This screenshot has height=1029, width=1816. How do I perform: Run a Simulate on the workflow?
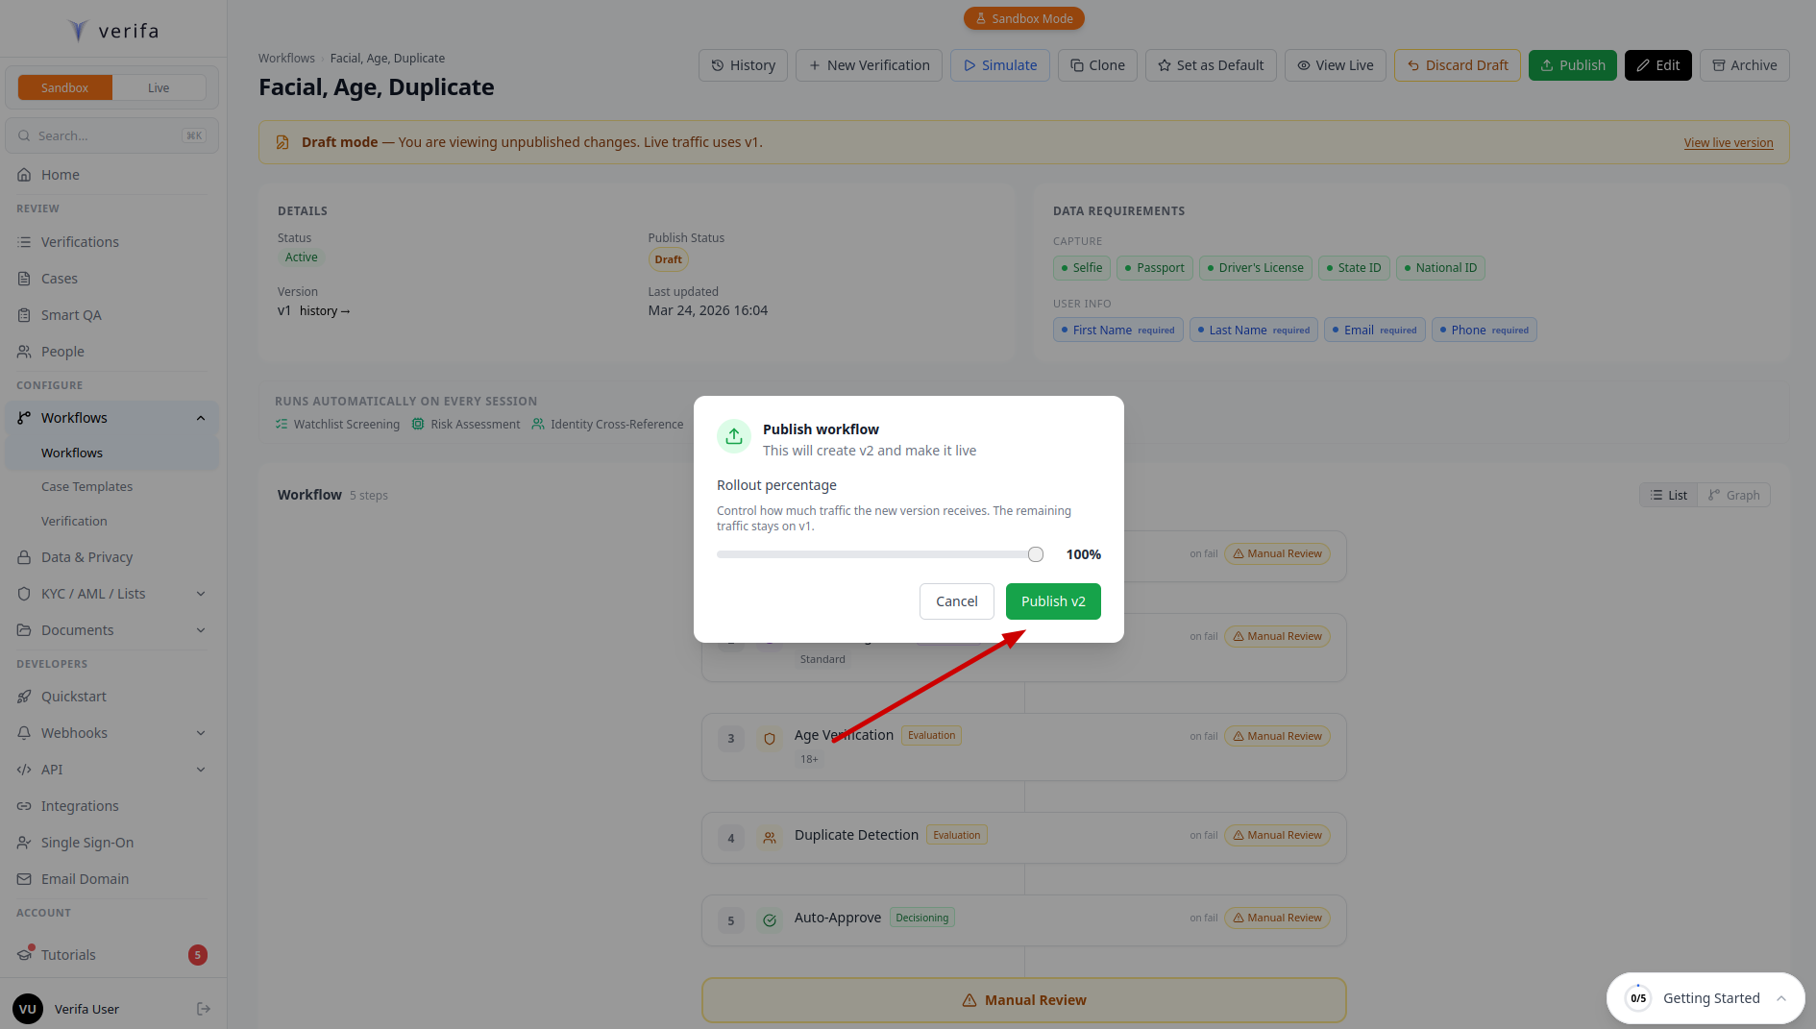pyautogui.click(x=999, y=65)
